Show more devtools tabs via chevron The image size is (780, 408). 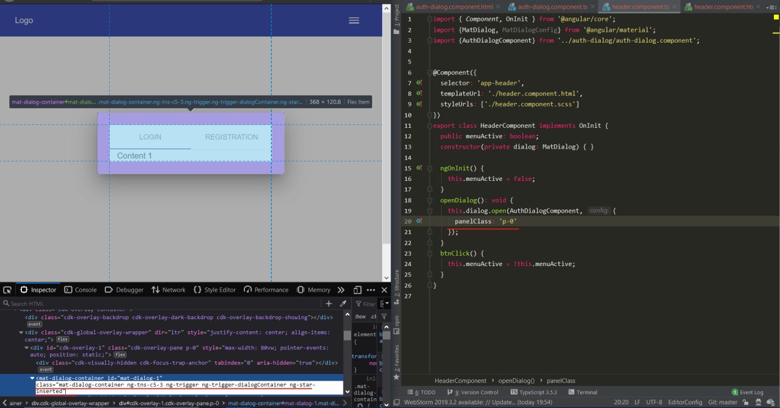point(341,290)
